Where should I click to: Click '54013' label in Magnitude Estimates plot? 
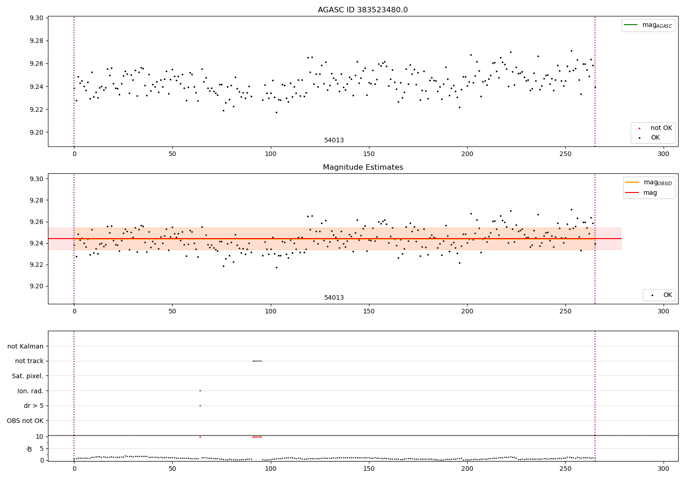point(334,298)
